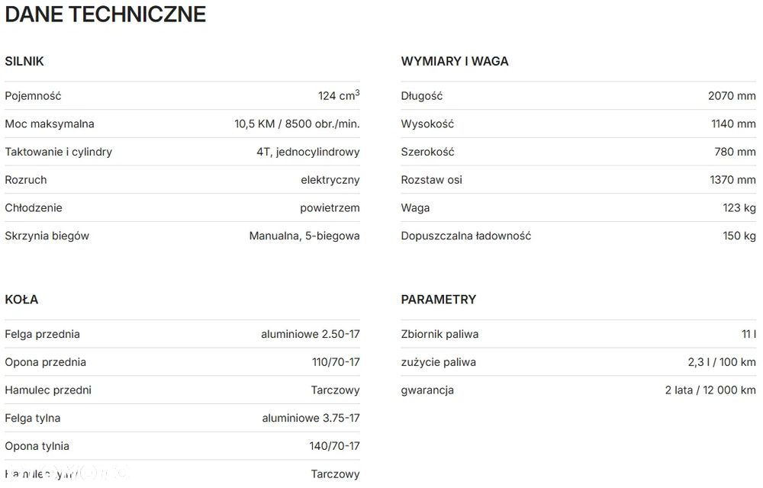Select the Dopuszczalna ładowność label
This screenshot has height=488, width=763.
click(466, 236)
